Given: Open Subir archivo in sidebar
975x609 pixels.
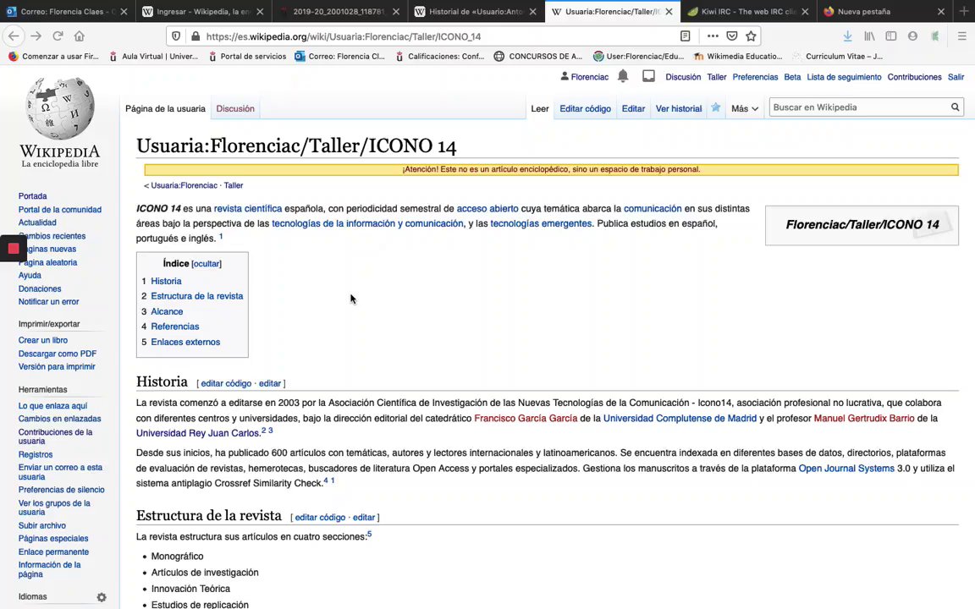Looking at the screenshot, I should coord(41,526).
